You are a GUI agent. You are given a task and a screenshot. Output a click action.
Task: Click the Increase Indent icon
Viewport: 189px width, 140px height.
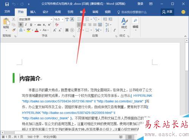coord(110,19)
